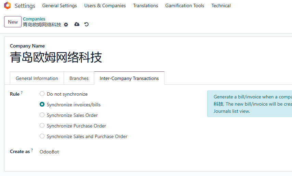Click the cloud upload save icon

coord(77,24)
